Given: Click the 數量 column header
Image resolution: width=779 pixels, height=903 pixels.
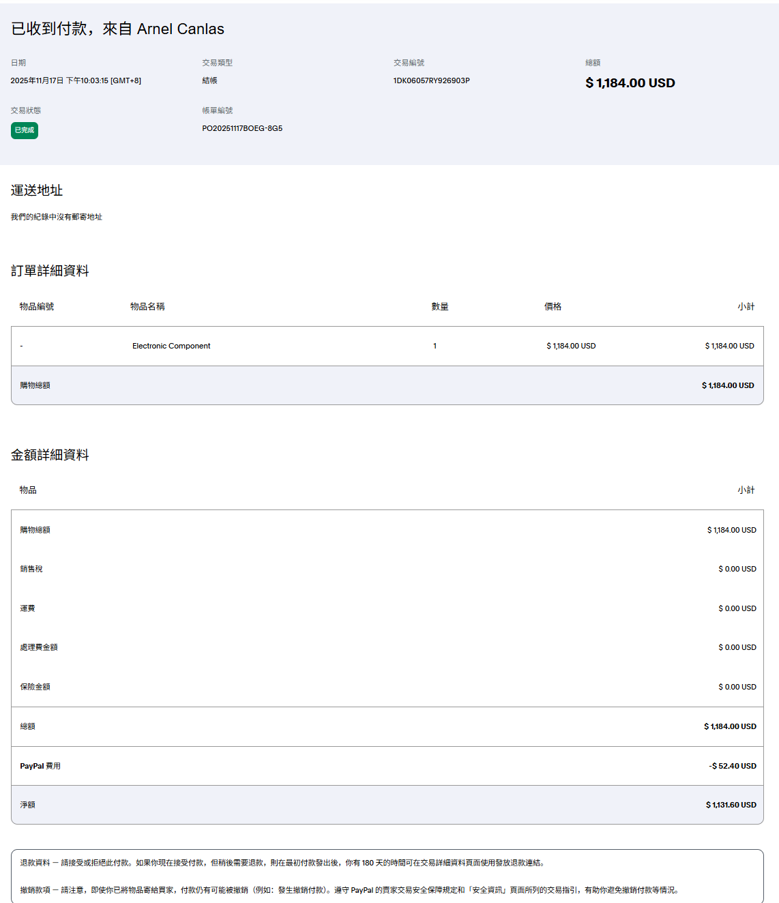Looking at the screenshot, I should pos(440,307).
